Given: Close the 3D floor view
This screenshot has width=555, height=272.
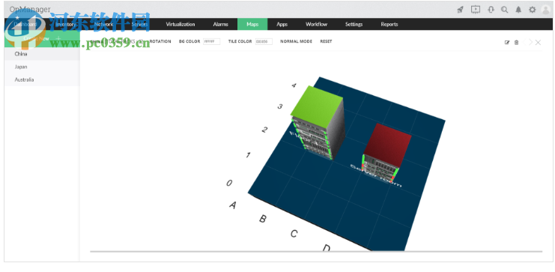Looking at the screenshot, I should [x=538, y=43].
